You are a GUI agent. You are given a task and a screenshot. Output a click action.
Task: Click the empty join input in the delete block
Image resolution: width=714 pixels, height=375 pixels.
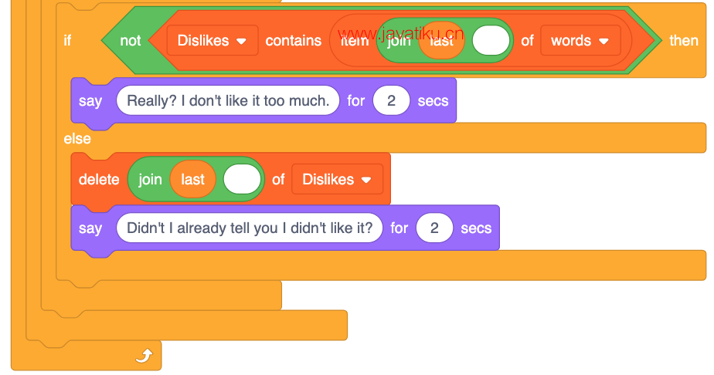tap(243, 180)
